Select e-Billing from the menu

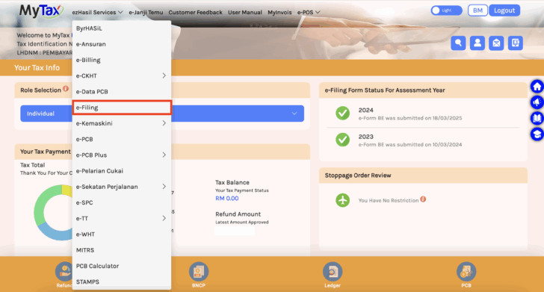click(x=121, y=60)
